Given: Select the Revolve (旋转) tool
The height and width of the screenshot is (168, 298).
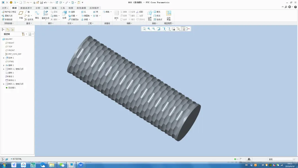Looking at the screenshot, I should (72, 12).
